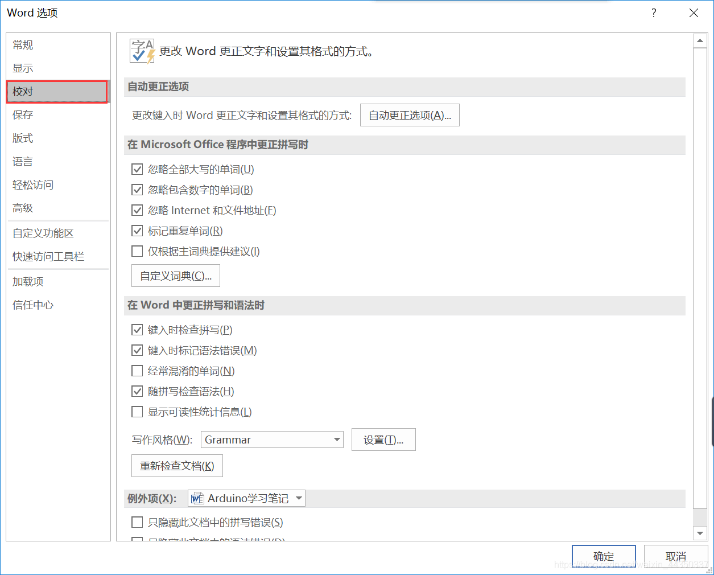Click the scrollbar up arrow
The image size is (714, 575).
[700, 41]
